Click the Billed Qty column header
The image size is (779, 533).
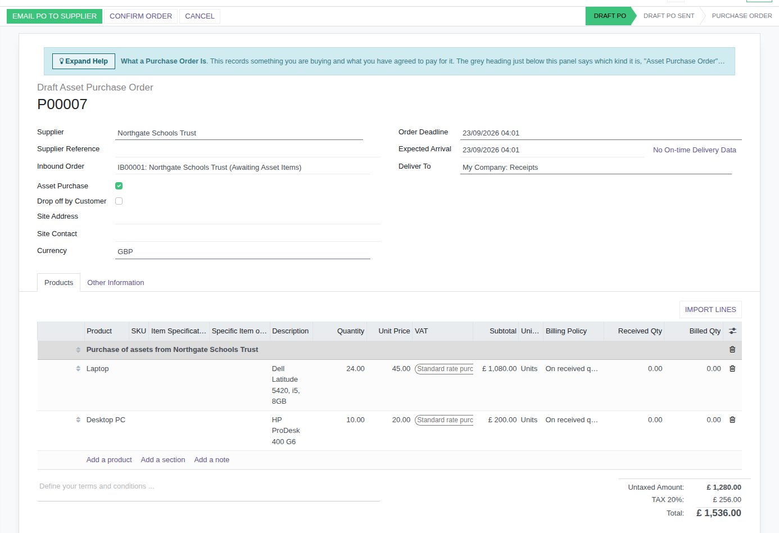694,331
